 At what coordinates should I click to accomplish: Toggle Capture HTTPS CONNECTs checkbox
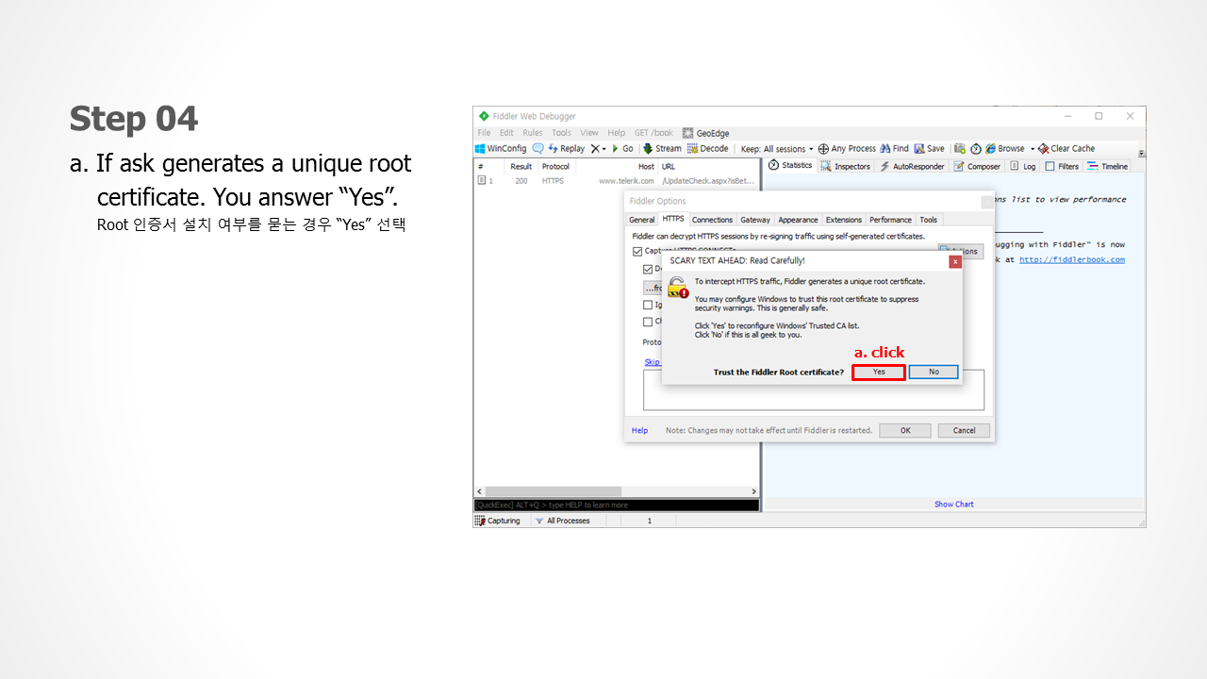click(637, 252)
